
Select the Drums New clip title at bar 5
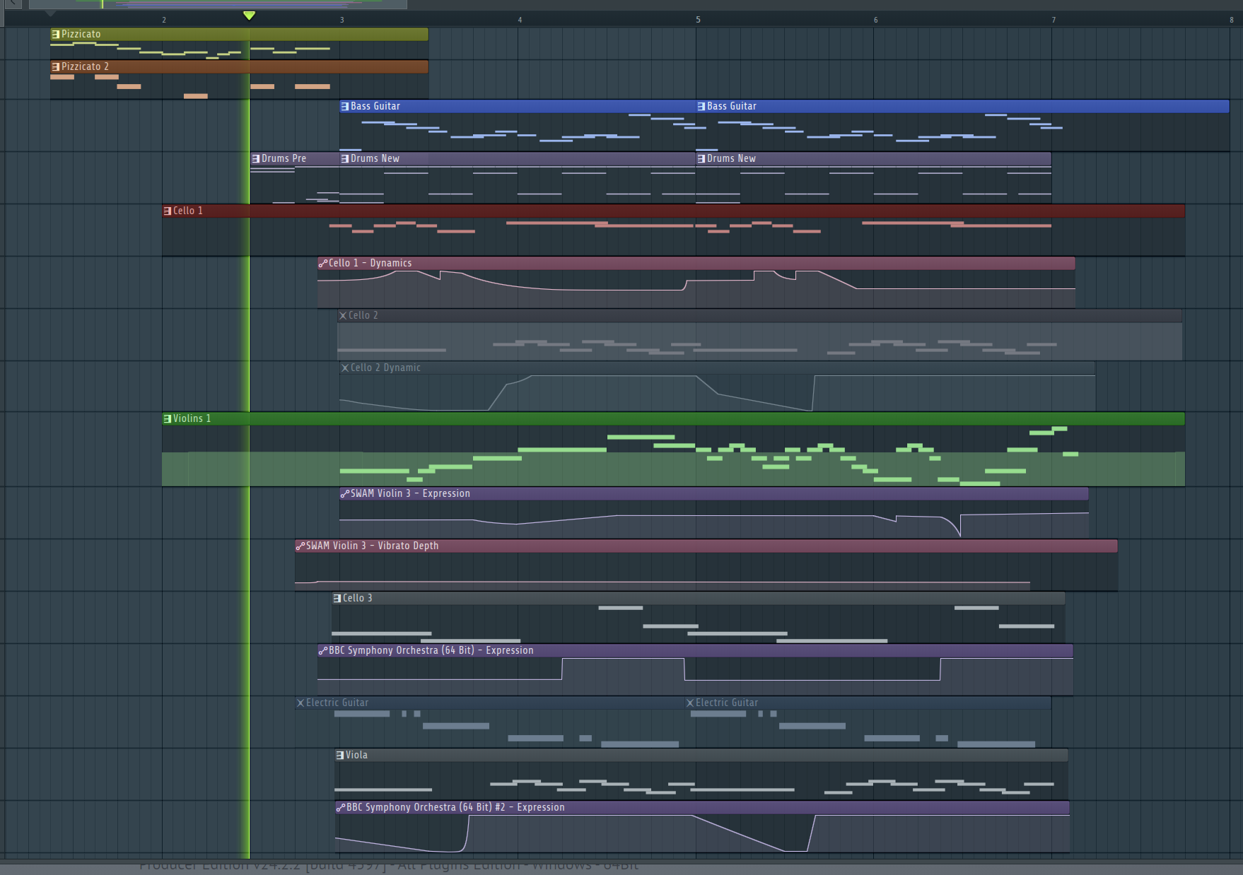coord(732,158)
